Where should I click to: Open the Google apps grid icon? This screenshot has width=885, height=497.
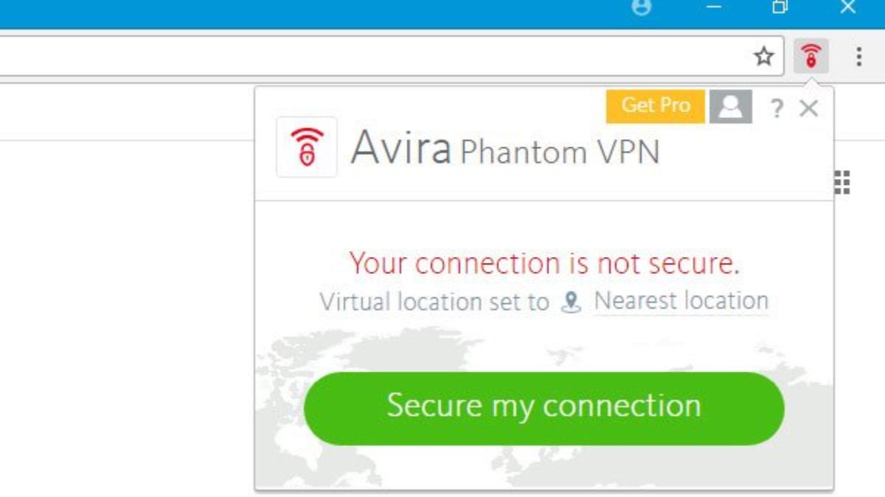842,182
